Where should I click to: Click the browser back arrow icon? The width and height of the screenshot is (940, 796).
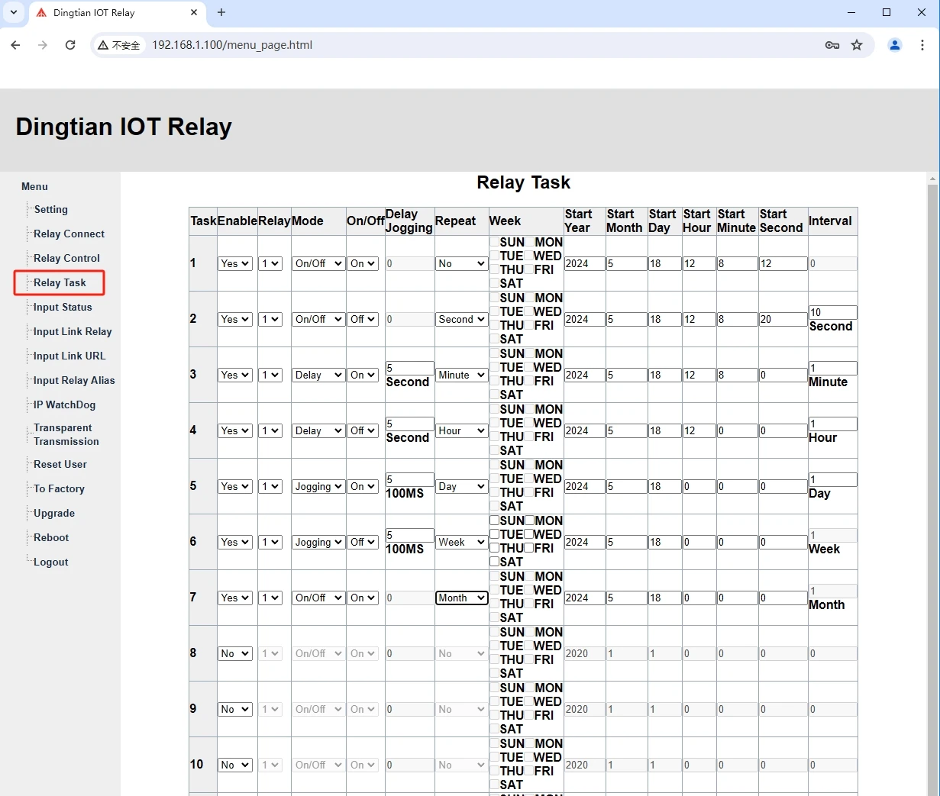15,45
